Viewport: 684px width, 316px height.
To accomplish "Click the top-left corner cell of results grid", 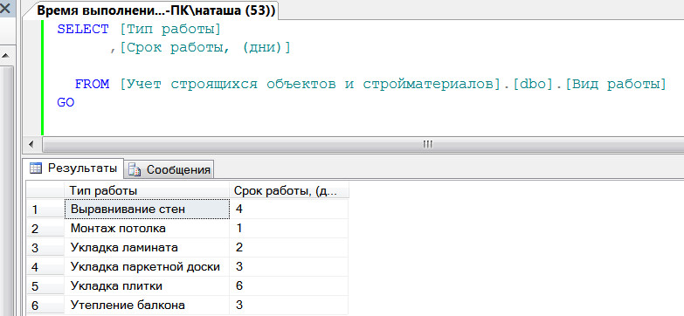I will pyautogui.click(x=45, y=190).
